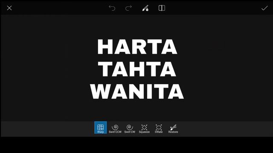Screen dimensions: 273x153
Task: Choose the Inflate tool
Action: [x=159, y=129]
